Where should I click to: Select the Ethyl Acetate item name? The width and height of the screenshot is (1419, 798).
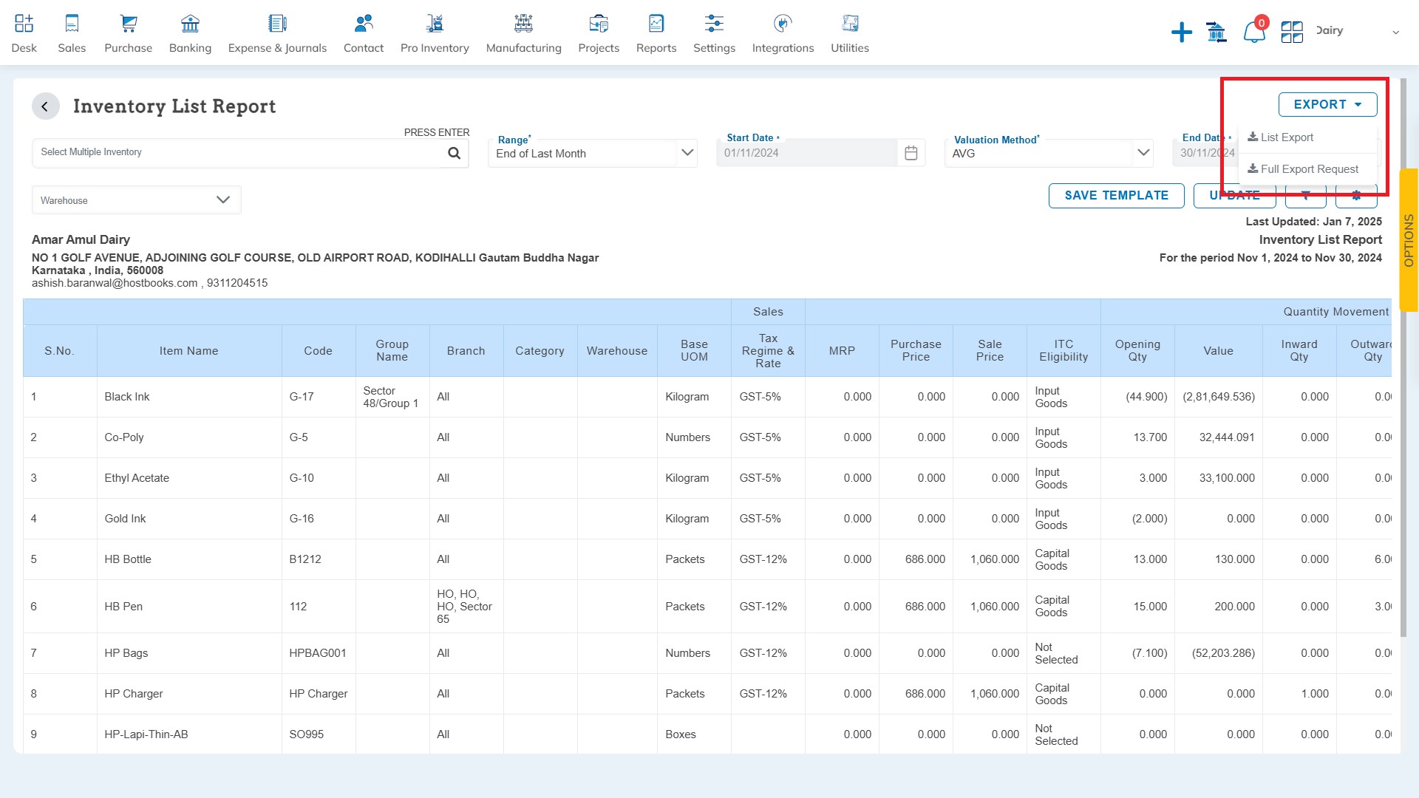click(137, 478)
